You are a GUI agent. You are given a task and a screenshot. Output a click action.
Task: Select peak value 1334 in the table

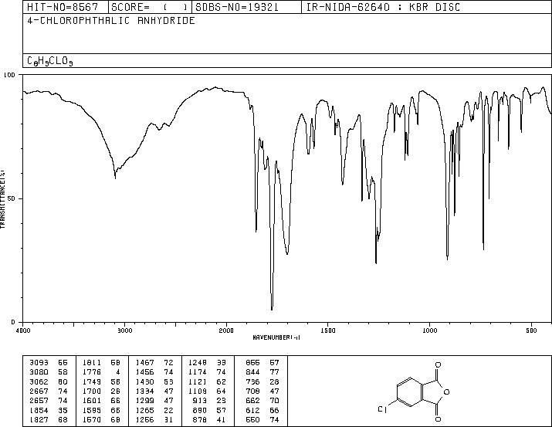(144, 391)
